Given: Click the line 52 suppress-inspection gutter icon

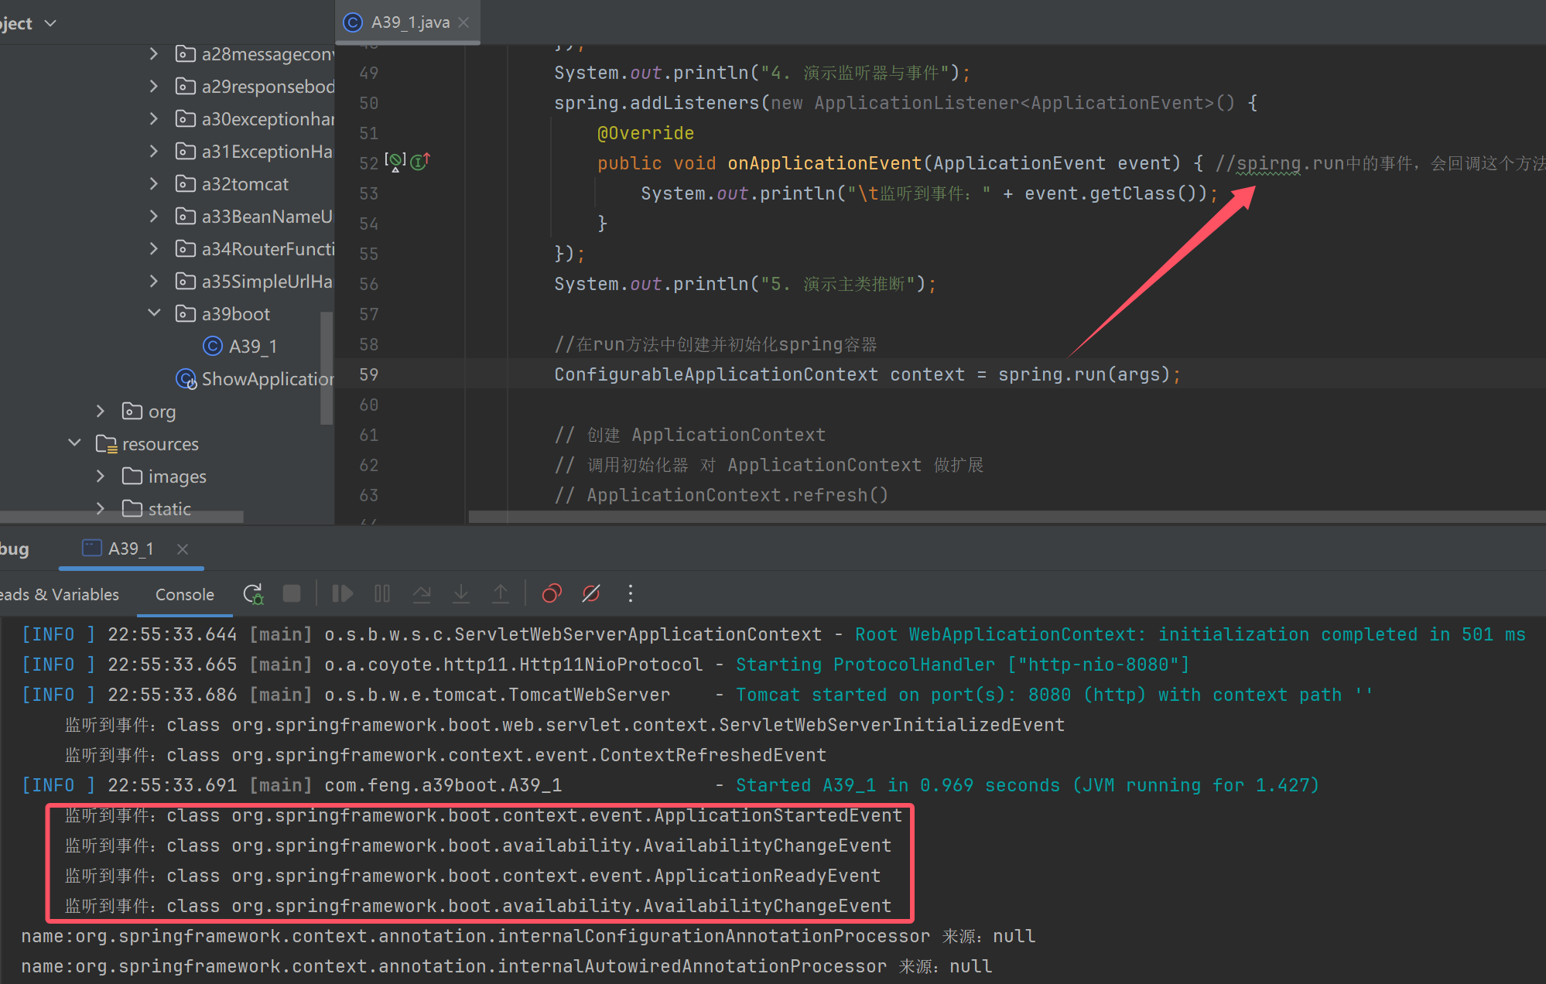Looking at the screenshot, I should coord(395,161).
